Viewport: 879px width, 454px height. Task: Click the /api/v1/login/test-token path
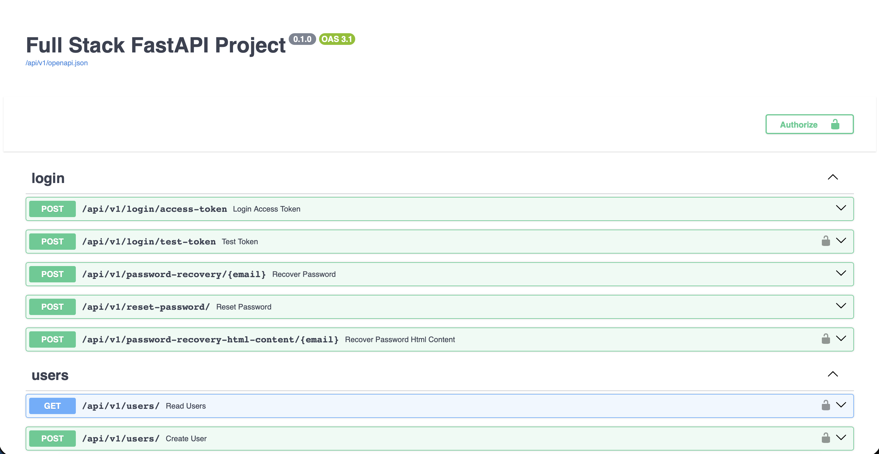[149, 242]
